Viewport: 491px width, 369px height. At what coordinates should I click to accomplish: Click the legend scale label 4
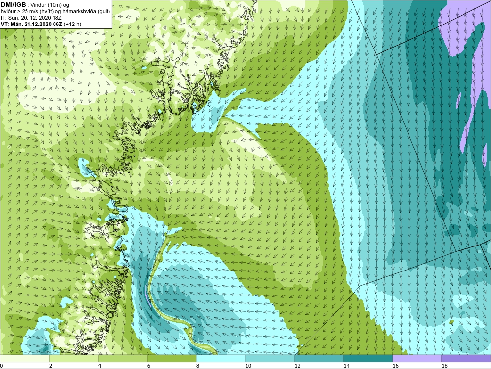(100, 366)
